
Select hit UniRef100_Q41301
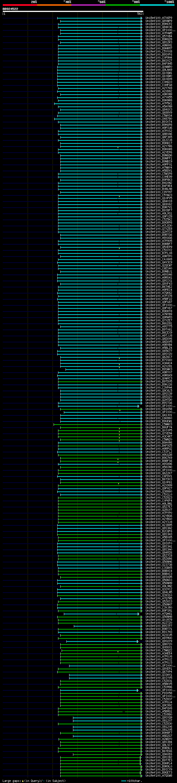tap(159, 415)
